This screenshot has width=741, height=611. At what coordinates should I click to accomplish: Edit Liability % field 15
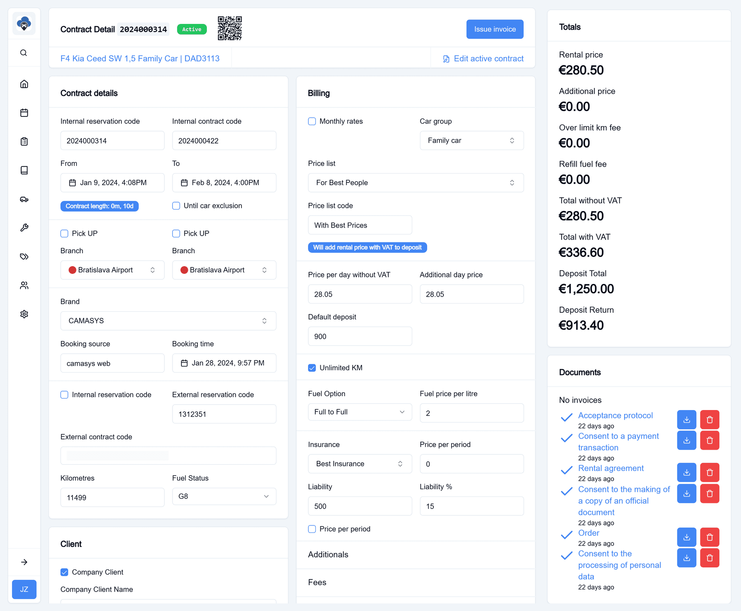[472, 506]
